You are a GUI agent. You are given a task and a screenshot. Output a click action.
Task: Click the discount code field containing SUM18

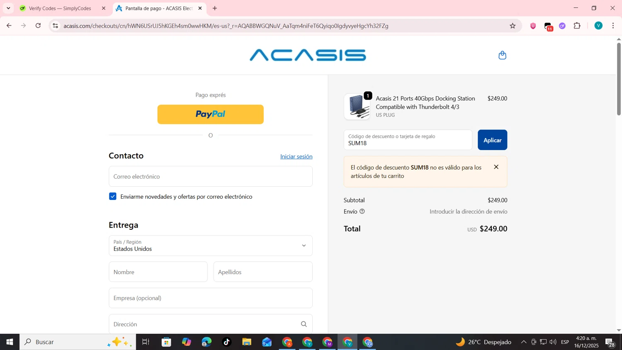pos(408,140)
